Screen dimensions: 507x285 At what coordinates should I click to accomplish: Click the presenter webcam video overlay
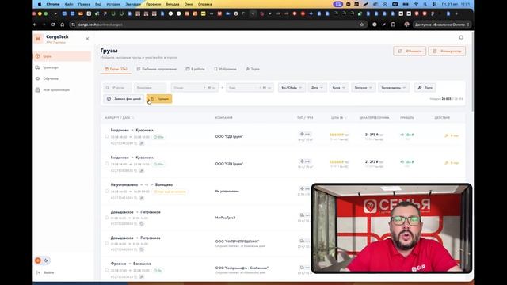391,229
